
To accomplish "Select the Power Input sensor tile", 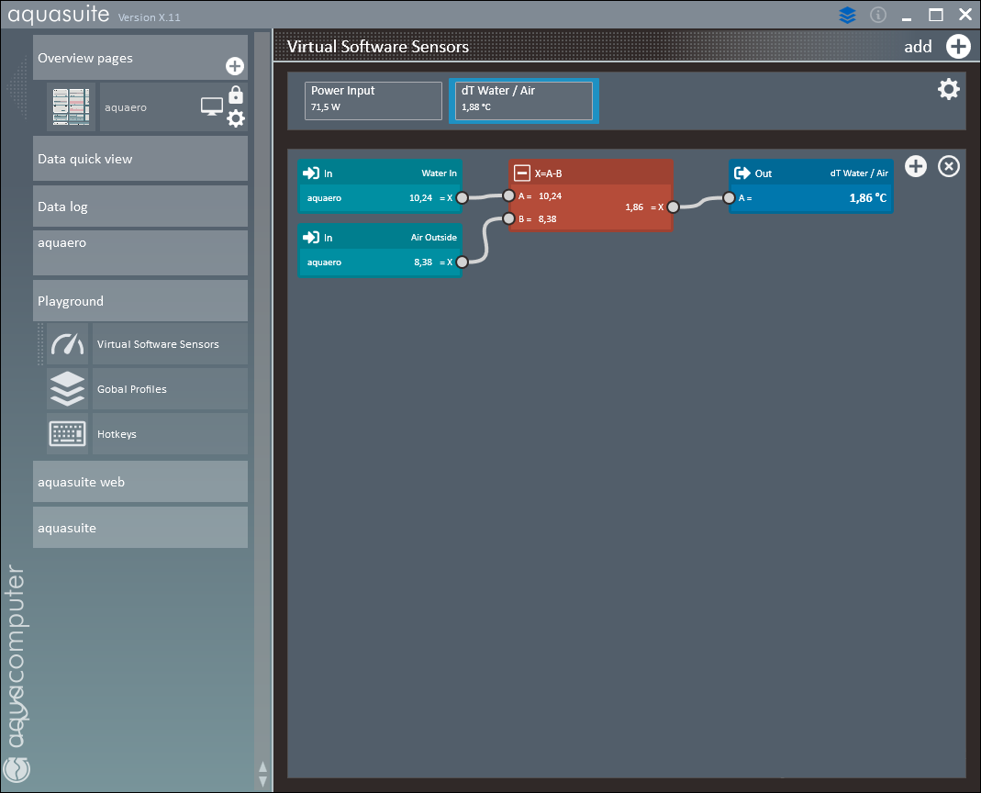I will click(x=373, y=101).
